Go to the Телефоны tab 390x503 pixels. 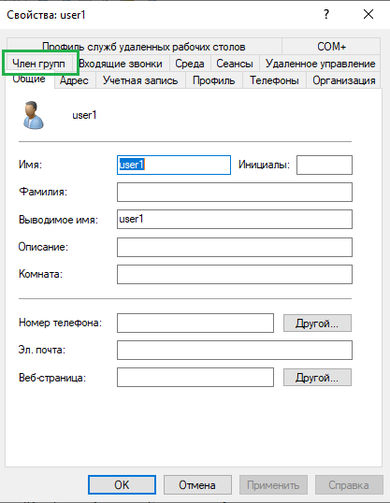coord(274,80)
